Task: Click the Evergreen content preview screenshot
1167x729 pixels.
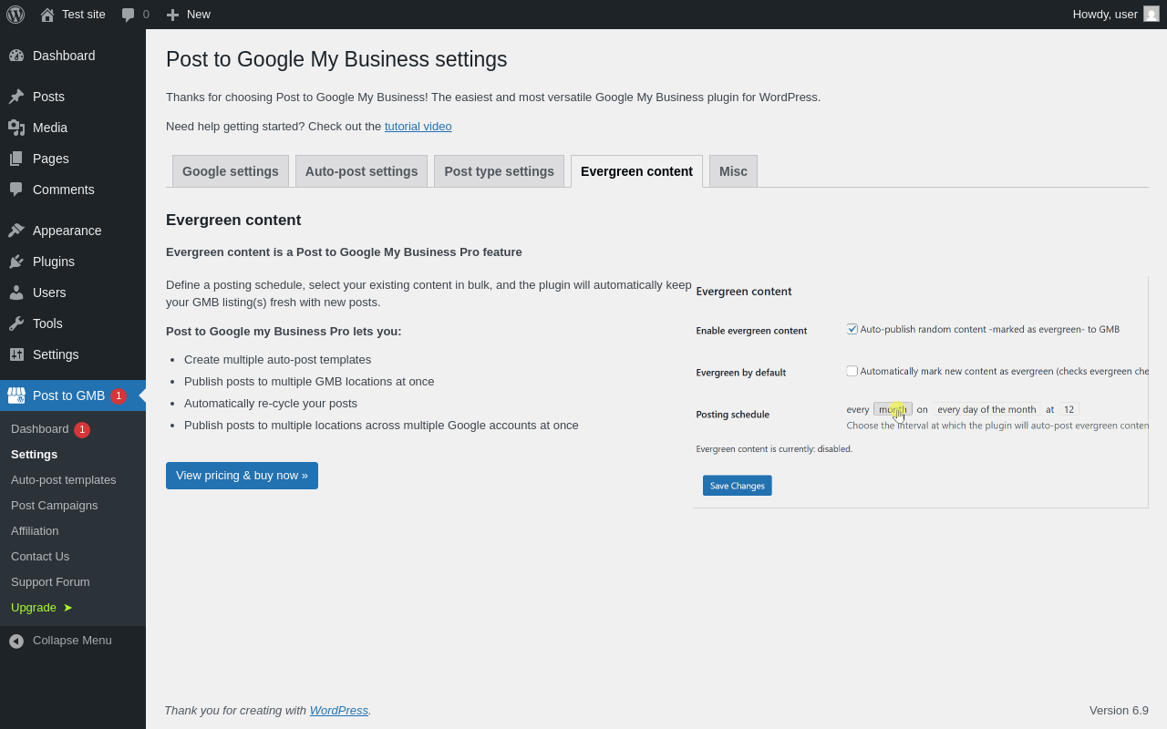Action: 920,392
